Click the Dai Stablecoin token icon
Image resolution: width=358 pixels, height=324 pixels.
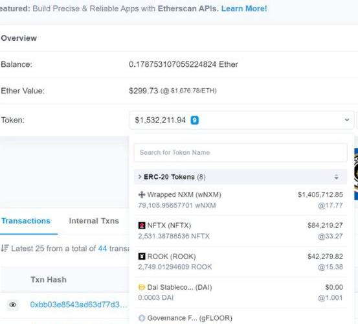pos(142,287)
